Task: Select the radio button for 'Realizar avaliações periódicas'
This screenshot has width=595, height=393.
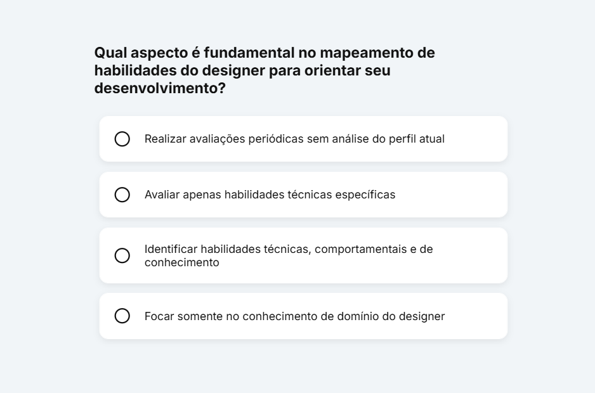Action: (122, 139)
